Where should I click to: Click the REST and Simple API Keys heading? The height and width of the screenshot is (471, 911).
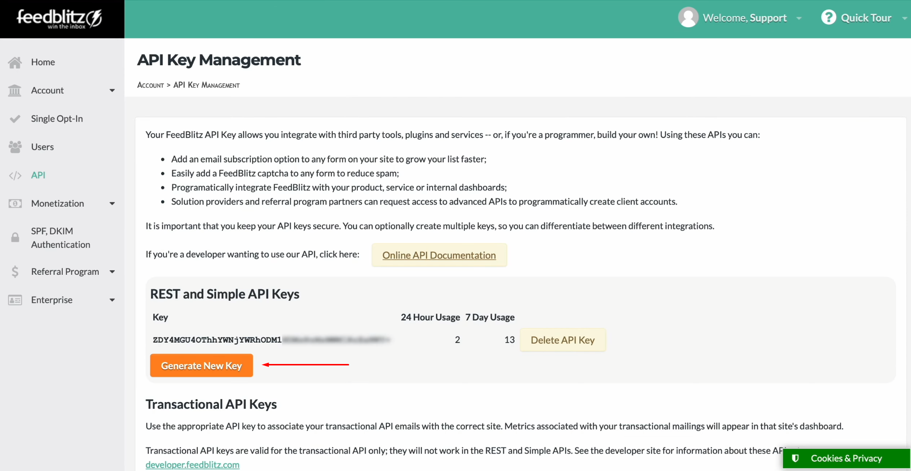coord(225,294)
